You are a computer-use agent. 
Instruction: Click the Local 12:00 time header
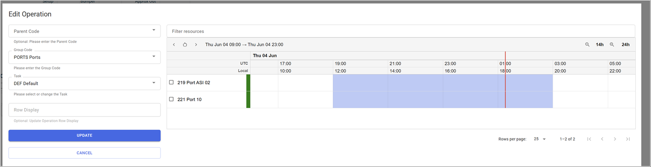[340, 71]
